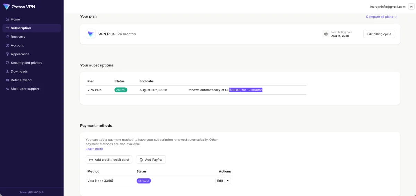This screenshot has height=196, width=416.
Task: Click the Downloads arrow icon
Action: click(x=7, y=71)
